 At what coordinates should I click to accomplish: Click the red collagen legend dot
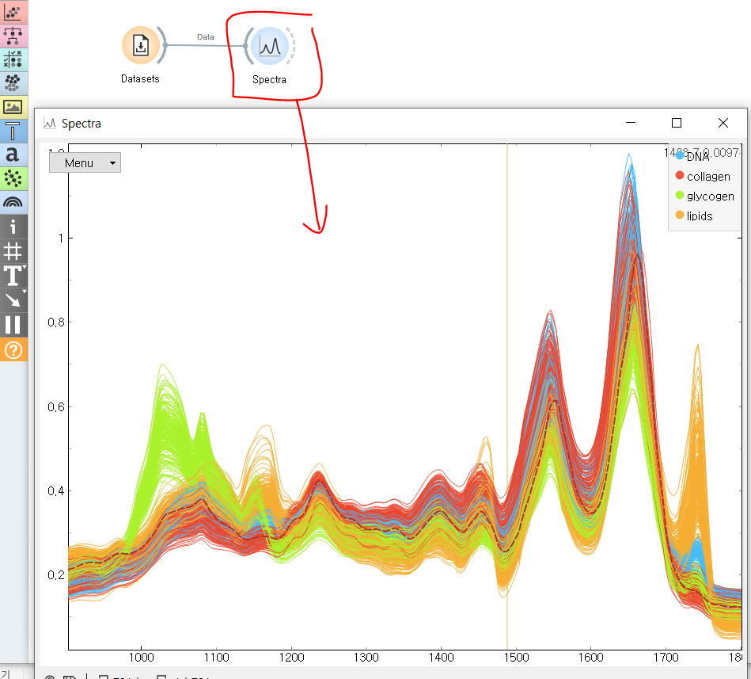click(x=680, y=175)
